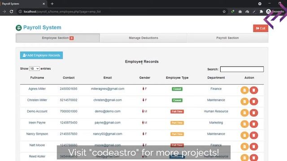Sort by Contact column header

[x=69, y=77]
